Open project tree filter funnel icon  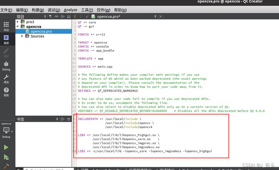click(x=51, y=17)
